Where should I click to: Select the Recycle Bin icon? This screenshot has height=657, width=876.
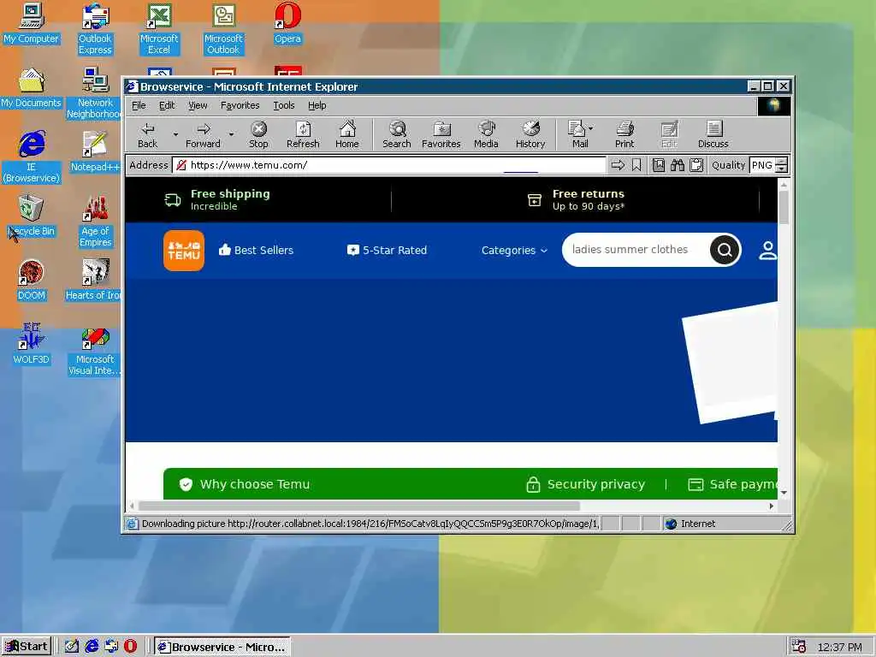32,216
